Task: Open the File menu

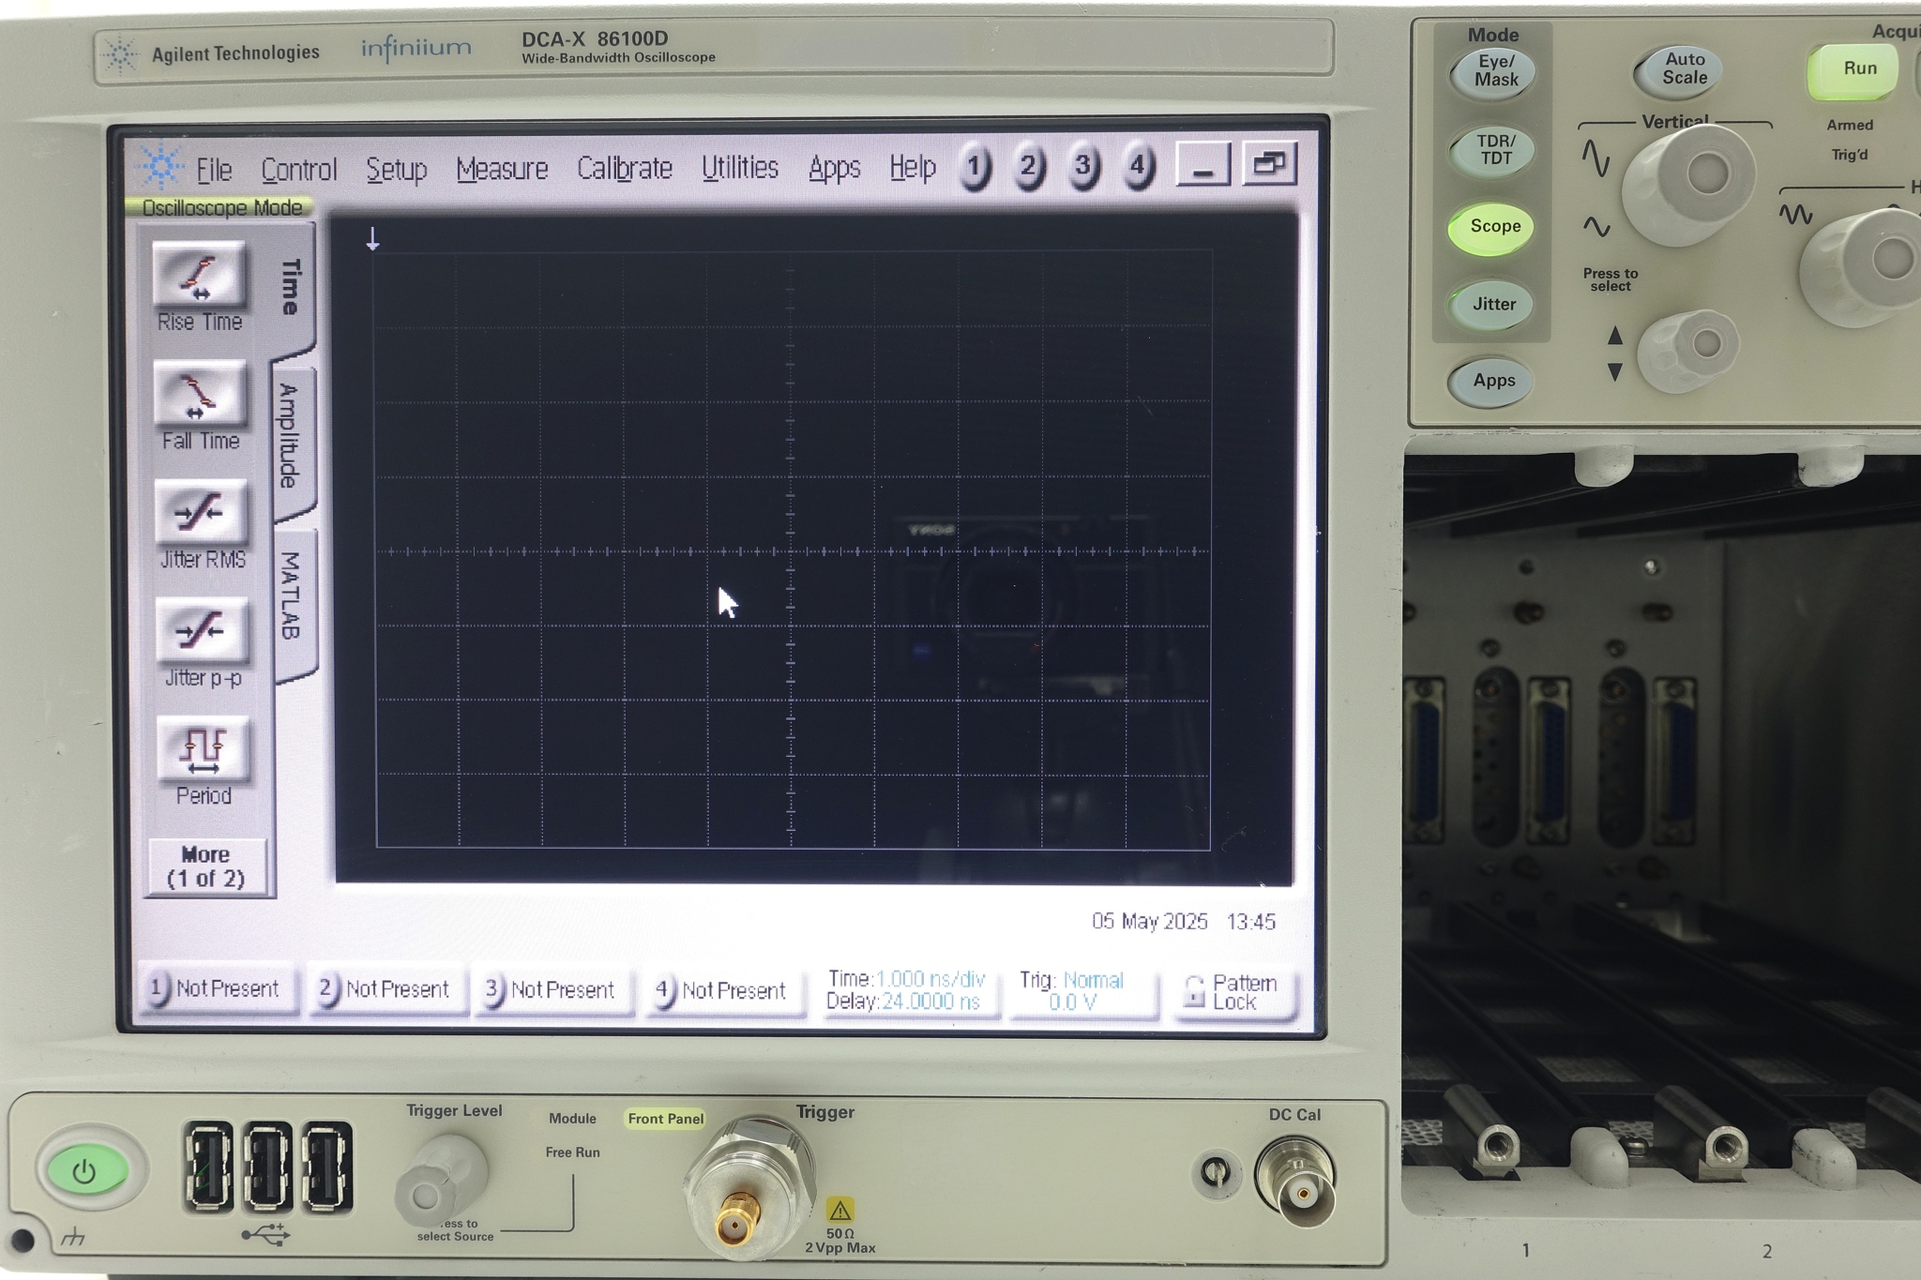Action: (x=214, y=170)
